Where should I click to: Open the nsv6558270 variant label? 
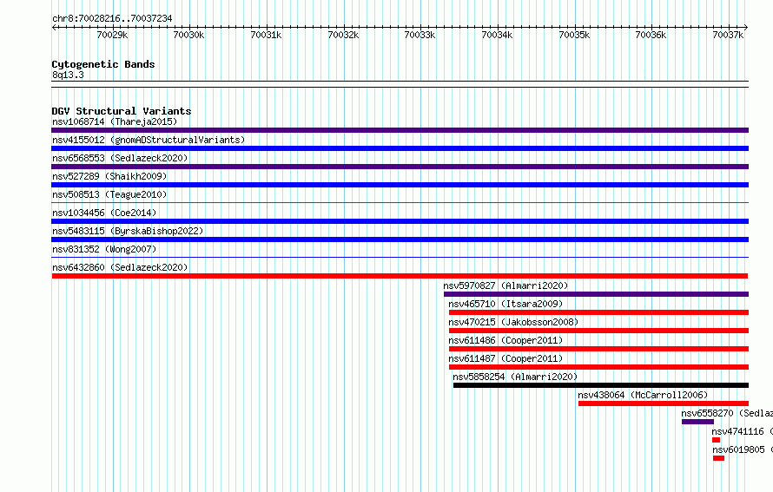point(727,413)
